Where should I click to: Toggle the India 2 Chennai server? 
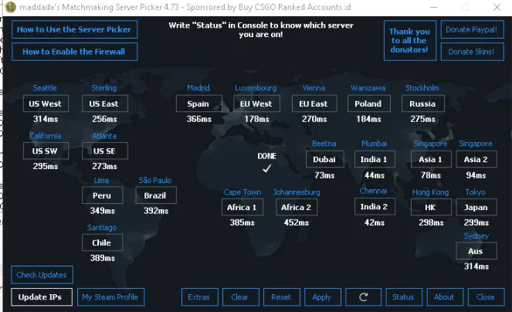(x=374, y=207)
